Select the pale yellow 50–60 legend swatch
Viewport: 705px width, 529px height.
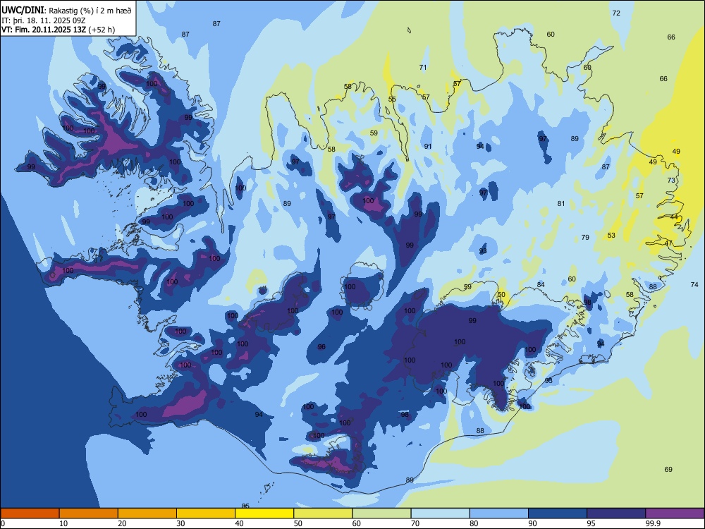point(323,513)
